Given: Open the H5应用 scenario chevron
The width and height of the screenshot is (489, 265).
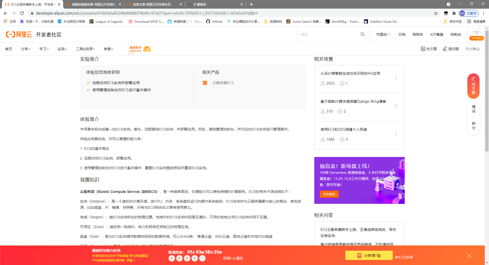Looking at the screenshot, I should (396, 78).
